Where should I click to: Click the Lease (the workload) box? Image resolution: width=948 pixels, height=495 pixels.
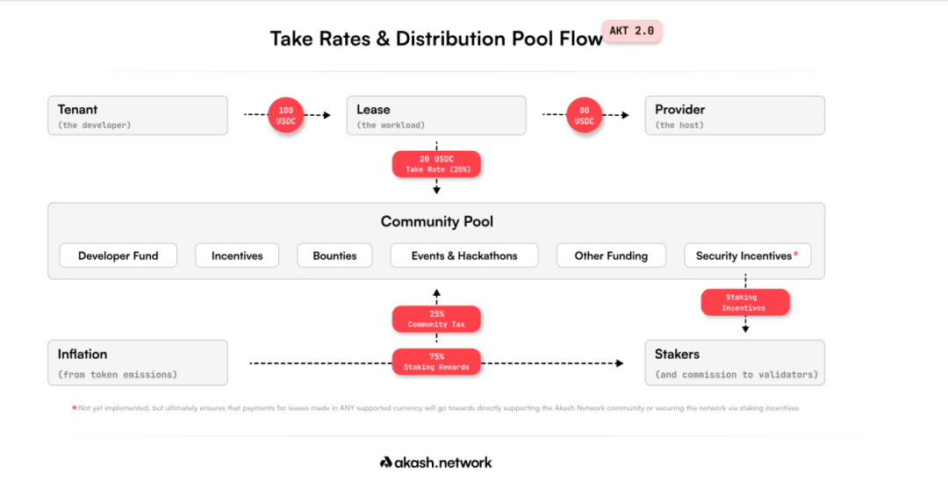(x=436, y=115)
